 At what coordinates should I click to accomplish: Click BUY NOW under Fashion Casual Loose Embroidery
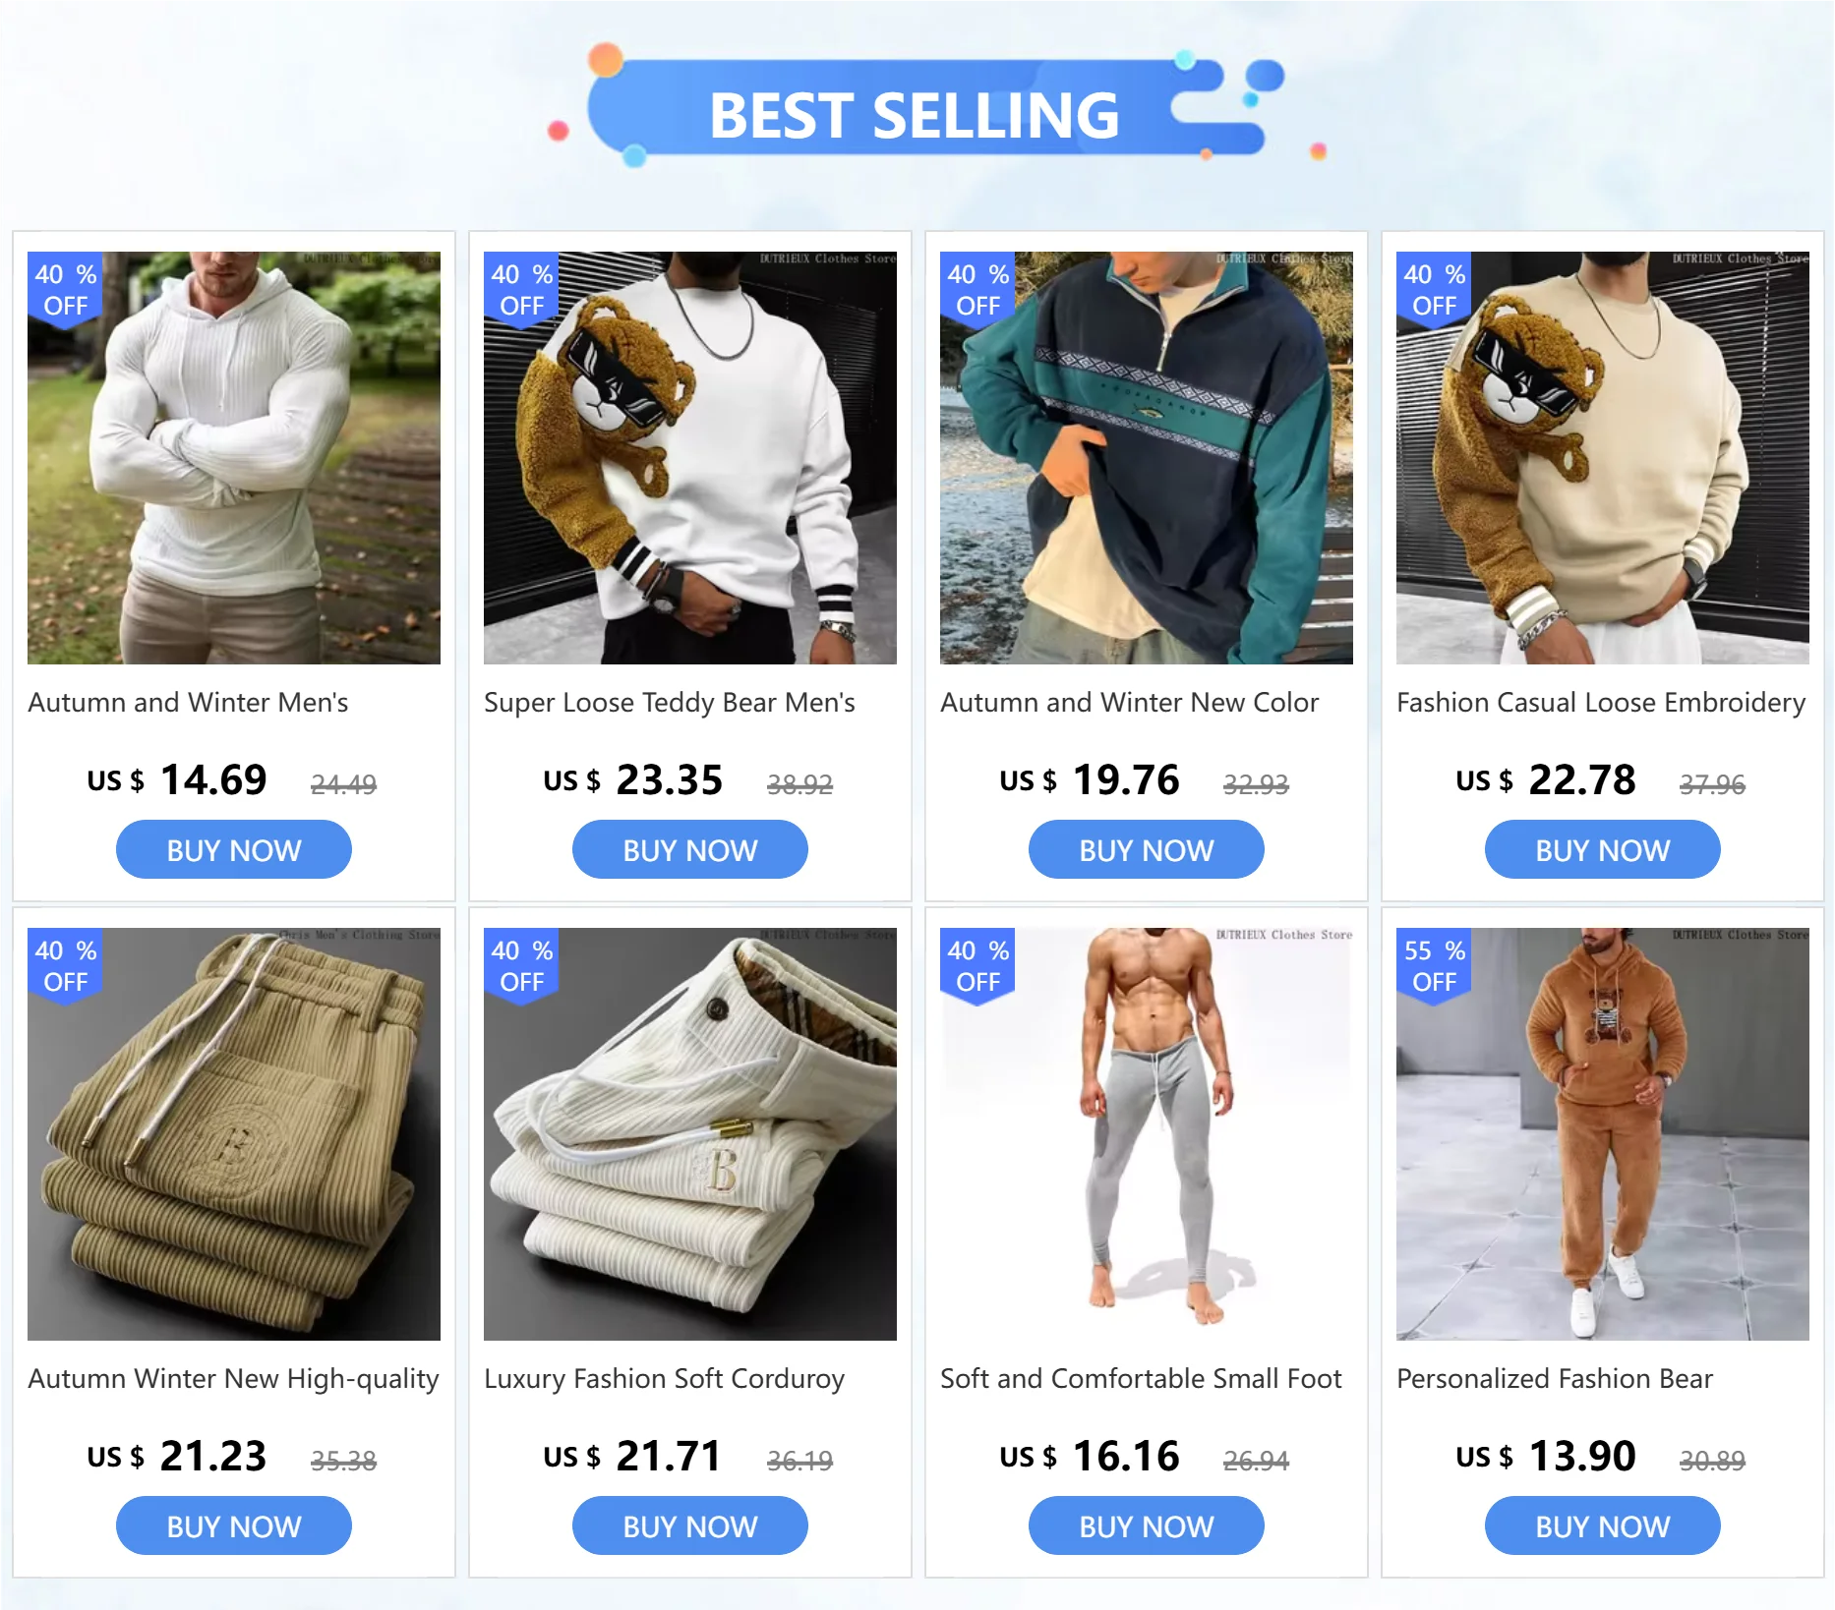point(1603,850)
